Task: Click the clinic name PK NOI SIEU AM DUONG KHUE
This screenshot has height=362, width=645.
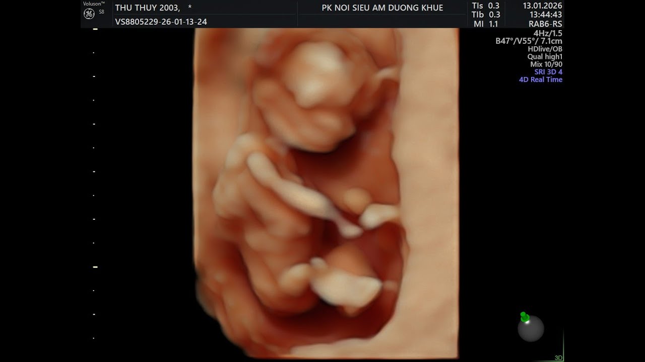Action: coord(382,8)
